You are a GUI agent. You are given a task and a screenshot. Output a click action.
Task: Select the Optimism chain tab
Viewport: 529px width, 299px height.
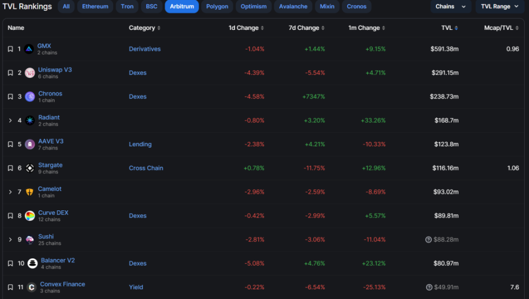click(x=254, y=7)
